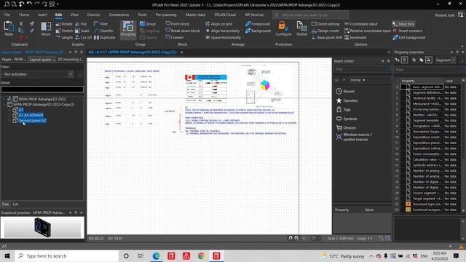Click the Configure protection icon

[283, 28]
